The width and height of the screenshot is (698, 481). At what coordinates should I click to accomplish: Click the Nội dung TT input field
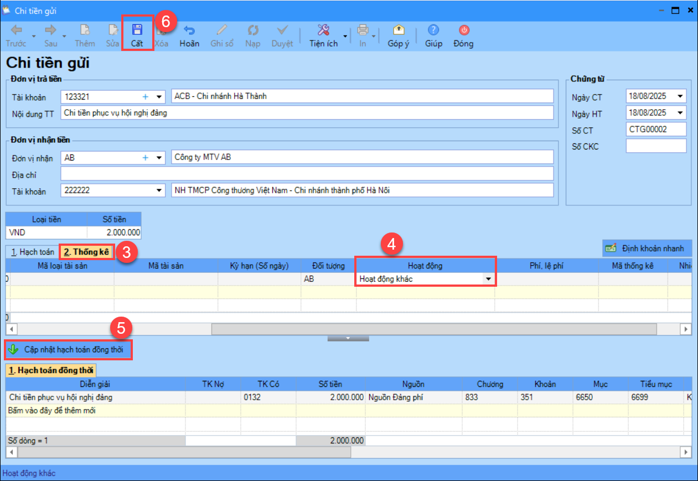(307, 113)
